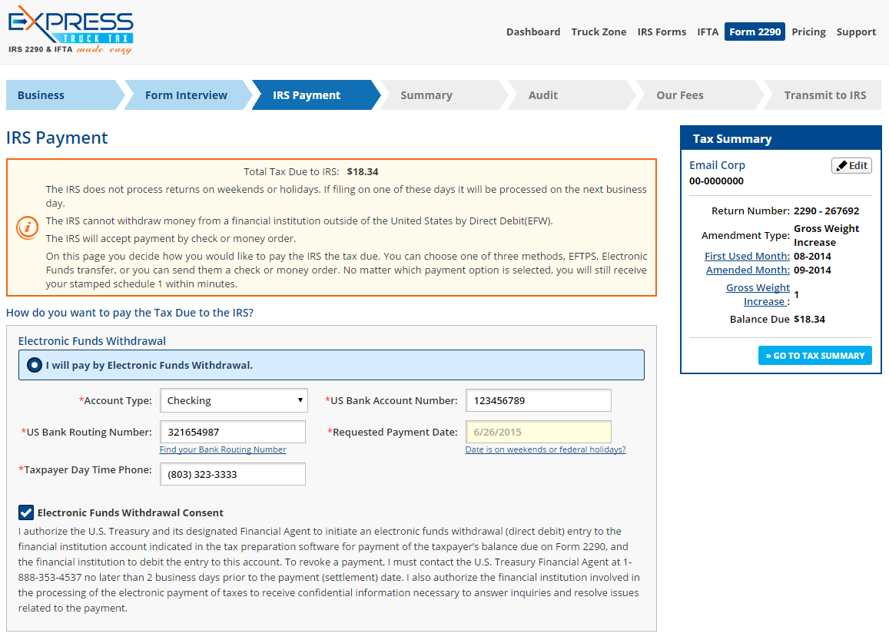Focus the Requested Payment Date field

(x=538, y=432)
